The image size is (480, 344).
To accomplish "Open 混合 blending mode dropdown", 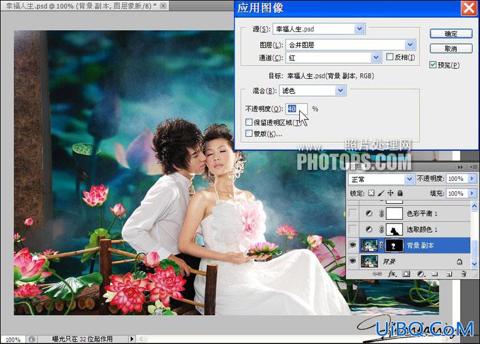I will (x=340, y=90).
